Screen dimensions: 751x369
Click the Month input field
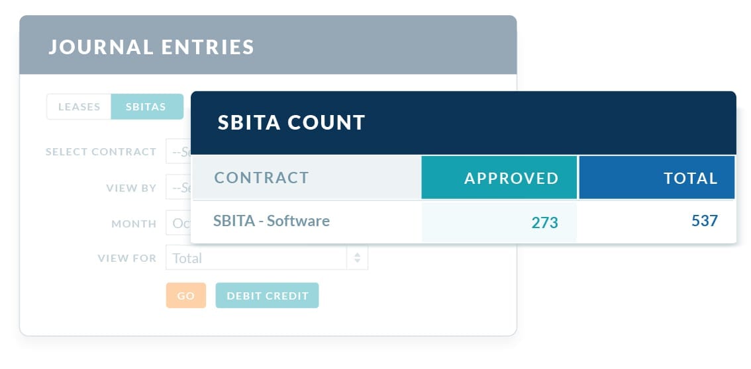(x=179, y=223)
